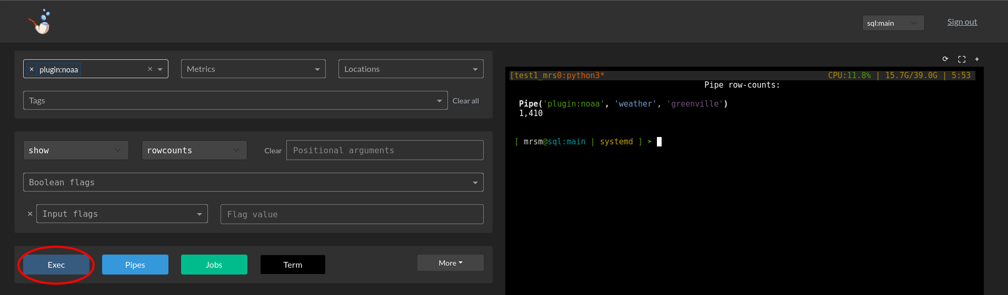Image resolution: width=1008 pixels, height=295 pixels.
Task: Click the 1,410 row count value
Action: [x=531, y=113]
